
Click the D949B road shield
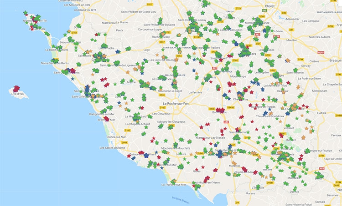[x=231, y=107]
